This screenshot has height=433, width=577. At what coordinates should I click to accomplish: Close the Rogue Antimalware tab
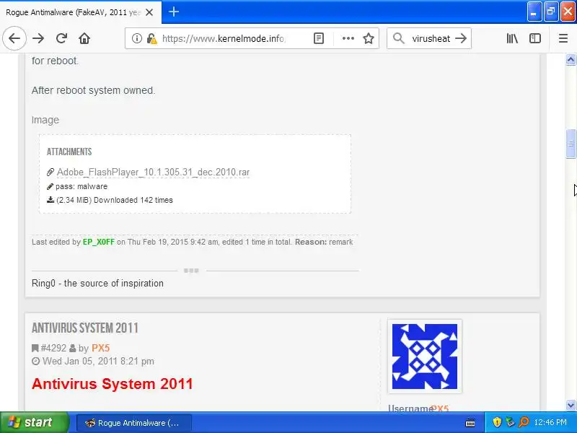pos(149,12)
